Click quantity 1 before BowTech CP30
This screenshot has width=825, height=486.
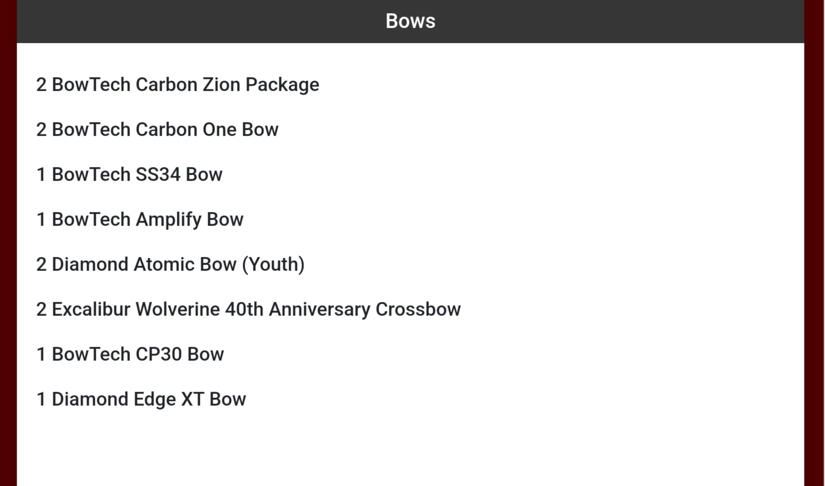(42, 354)
